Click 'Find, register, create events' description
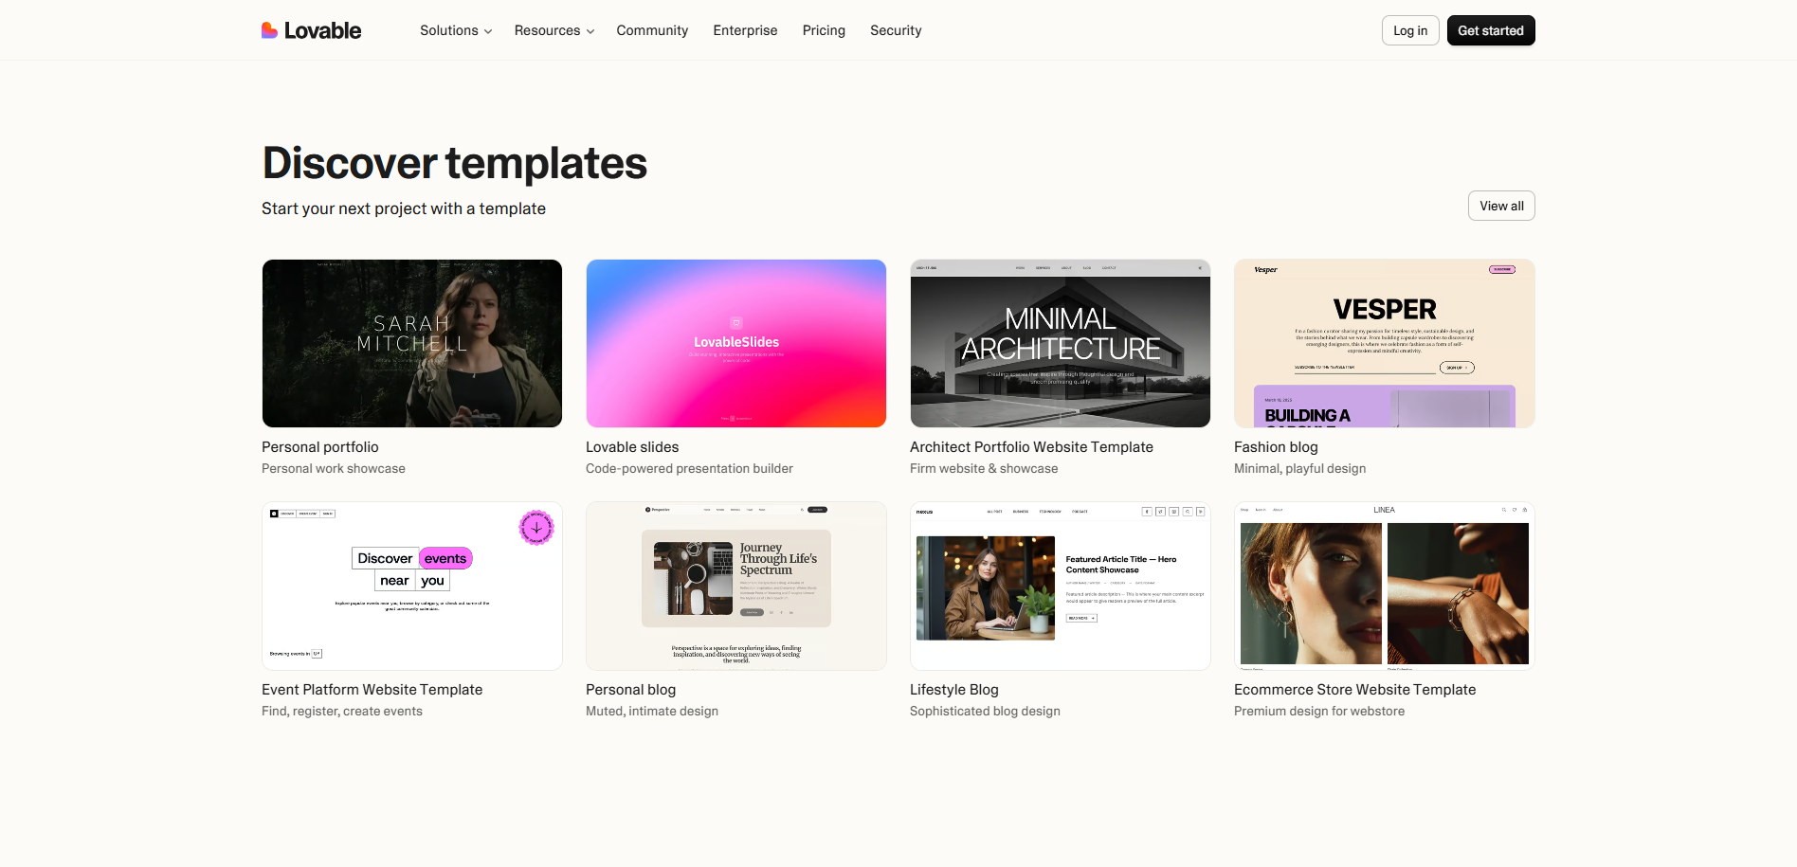 click(x=342, y=712)
